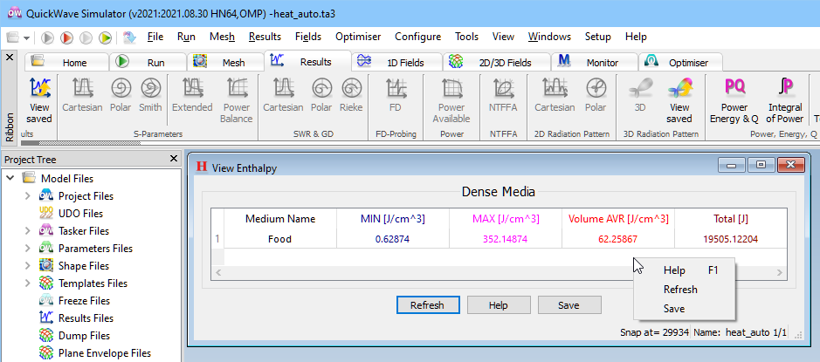Open Extended S-Parameters results

click(192, 94)
